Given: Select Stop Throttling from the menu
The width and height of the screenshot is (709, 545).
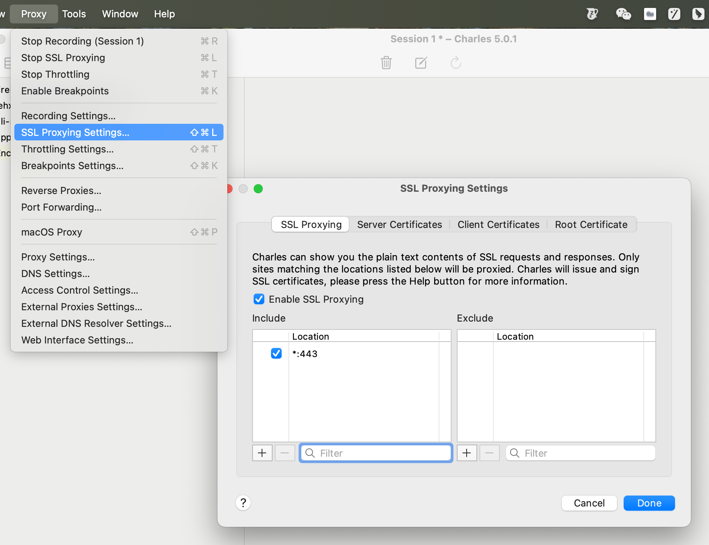Looking at the screenshot, I should coord(119,74).
